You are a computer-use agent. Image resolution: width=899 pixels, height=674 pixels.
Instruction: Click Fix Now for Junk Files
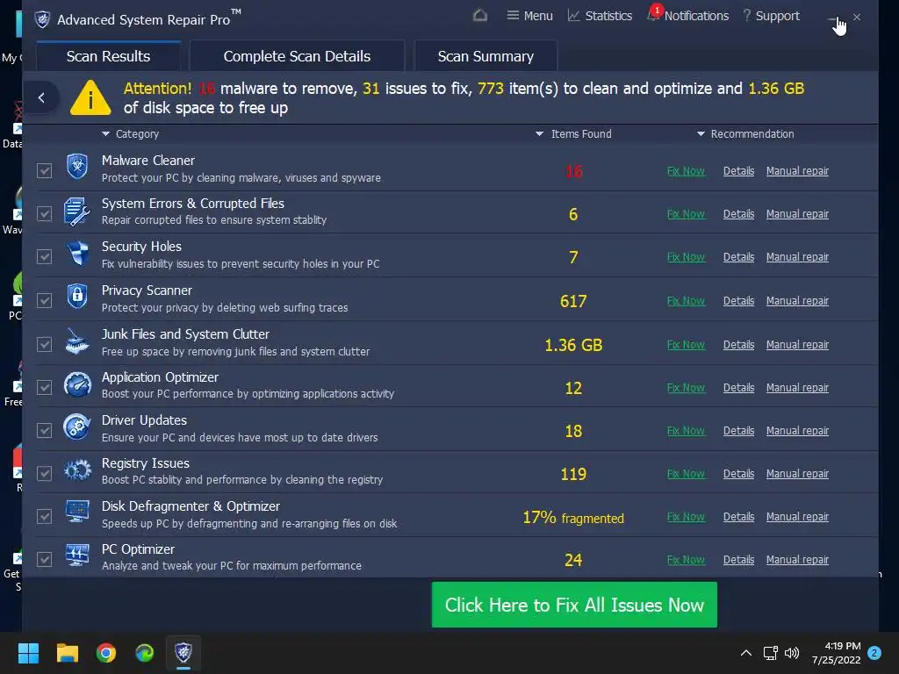click(686, 344)
